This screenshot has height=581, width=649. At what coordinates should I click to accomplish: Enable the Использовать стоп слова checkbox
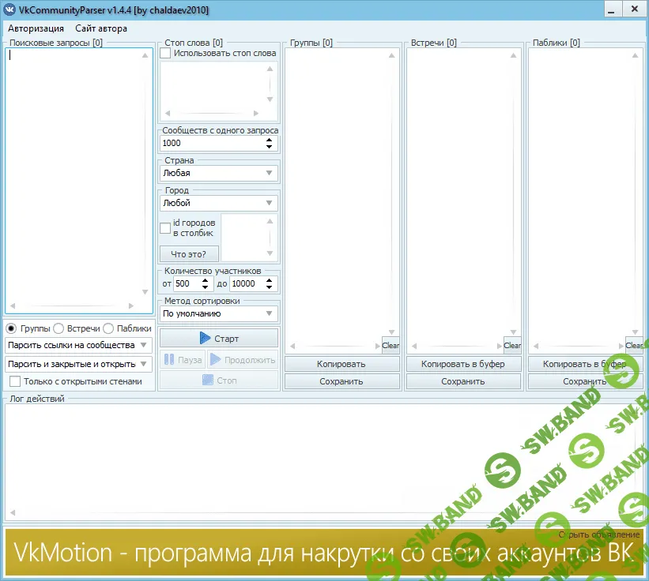click(x=164, y=53)
